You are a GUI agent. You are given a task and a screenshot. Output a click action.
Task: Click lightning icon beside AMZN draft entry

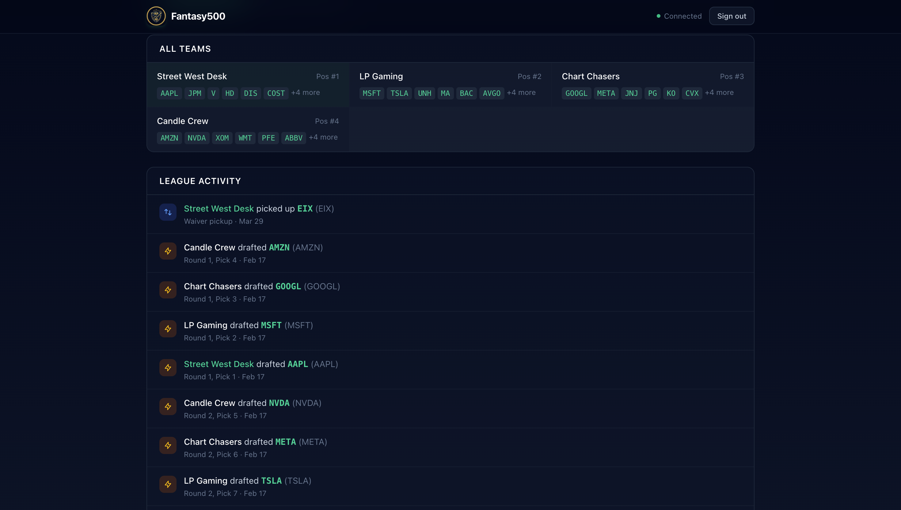168,251
